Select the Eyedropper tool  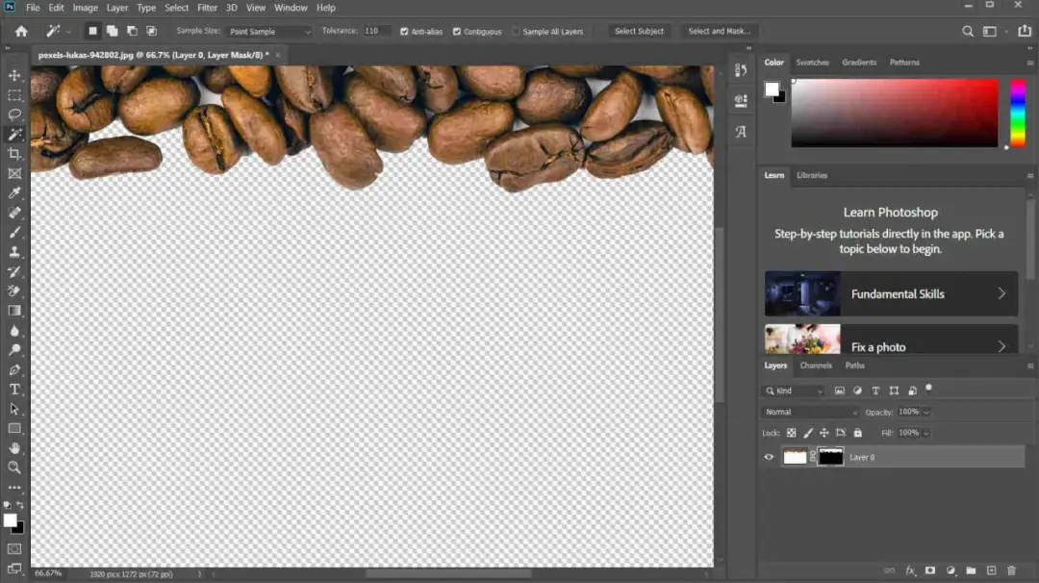pos(13,192)
